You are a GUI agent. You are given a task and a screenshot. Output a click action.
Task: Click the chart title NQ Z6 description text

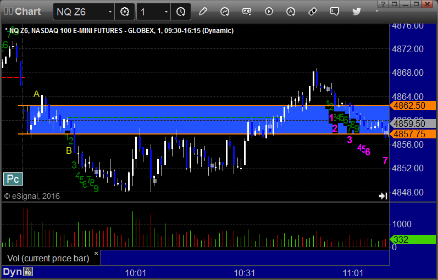119,30
